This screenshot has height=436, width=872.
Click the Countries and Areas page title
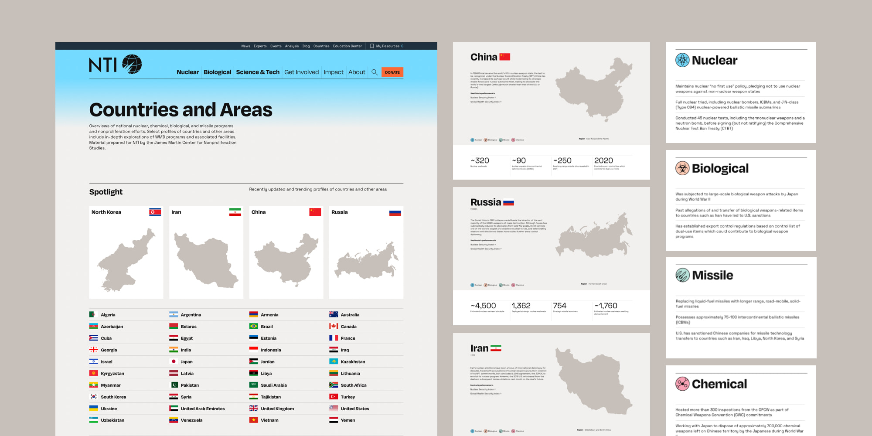tap(181, 110)
